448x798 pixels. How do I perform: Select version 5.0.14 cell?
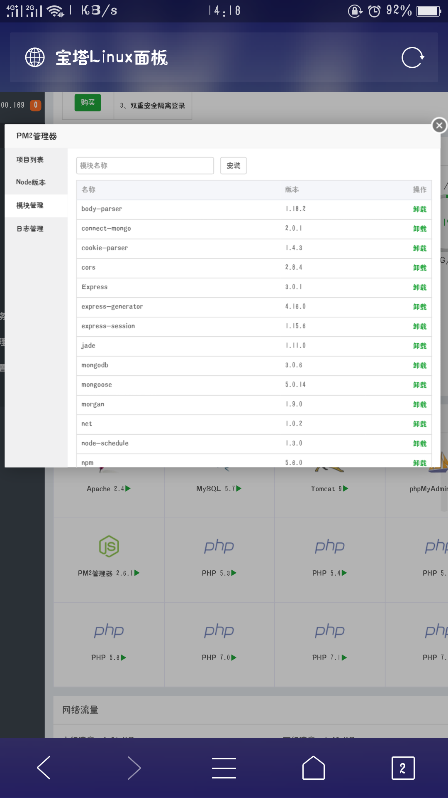click(x=295, y=385)
